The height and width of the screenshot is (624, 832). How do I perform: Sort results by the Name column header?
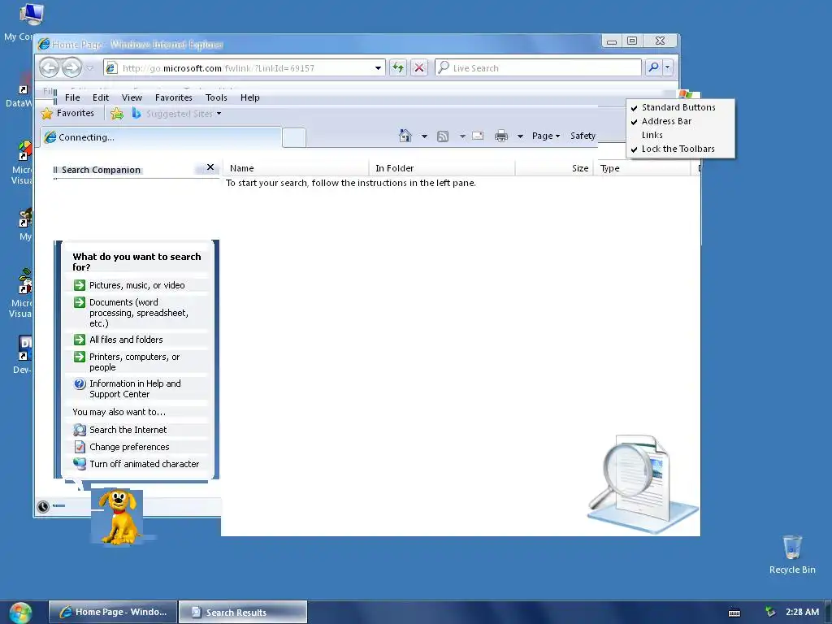pos(296,168)
